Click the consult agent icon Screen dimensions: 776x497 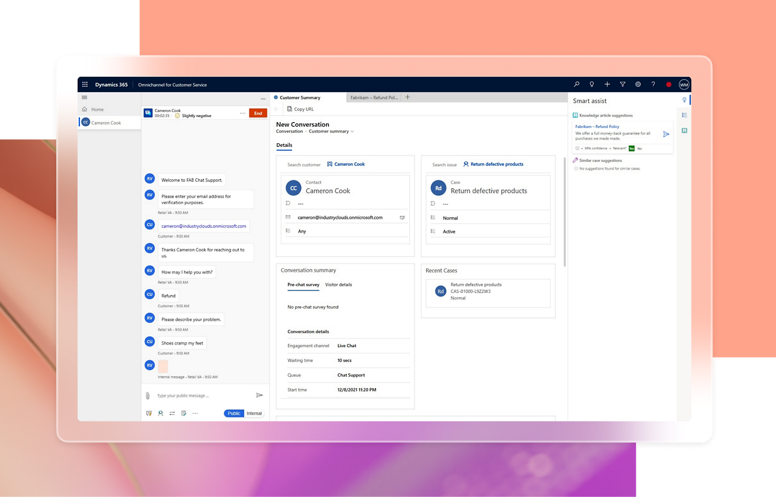tap(161, 413)
